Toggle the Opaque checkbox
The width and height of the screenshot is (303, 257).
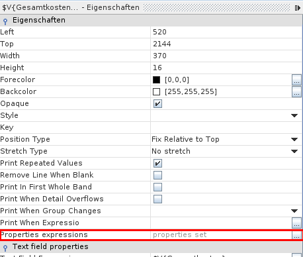click(x=157, y=103)
